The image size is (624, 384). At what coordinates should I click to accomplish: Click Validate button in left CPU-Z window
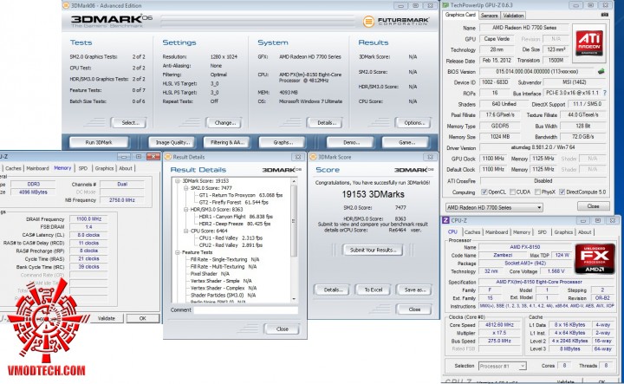107,318
